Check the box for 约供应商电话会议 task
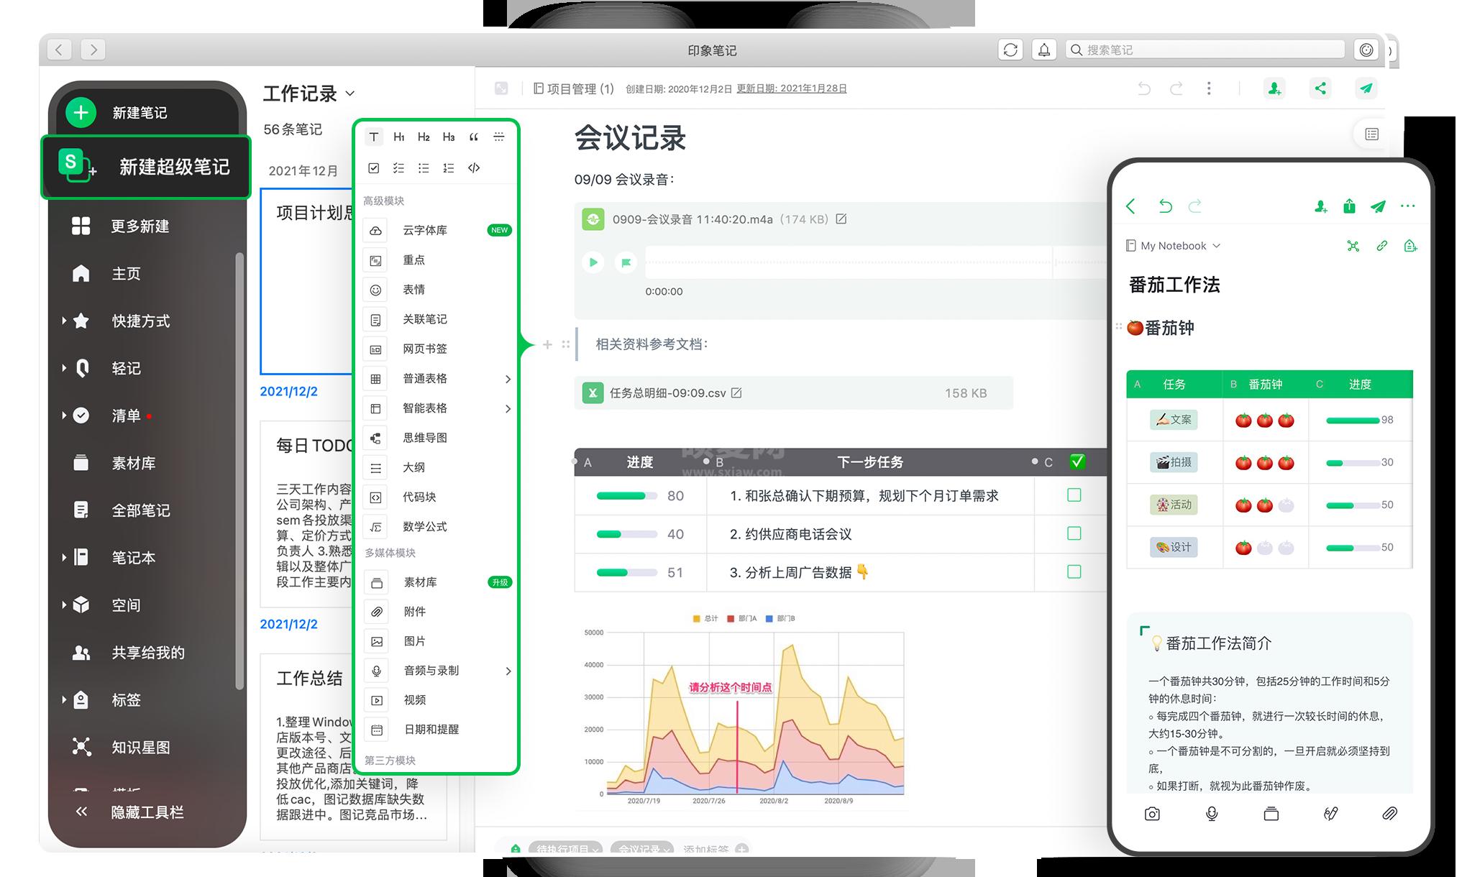Screen dimensions: 1467x877 1074,533
